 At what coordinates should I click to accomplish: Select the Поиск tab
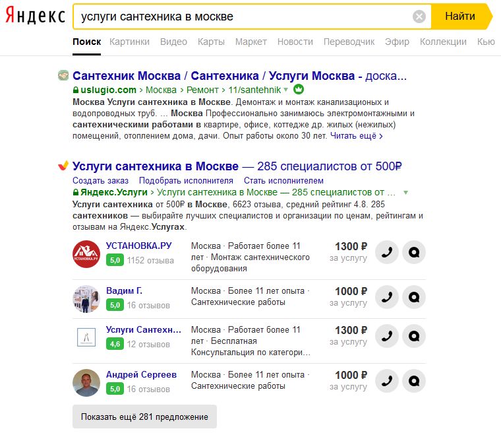click(86, 42)
